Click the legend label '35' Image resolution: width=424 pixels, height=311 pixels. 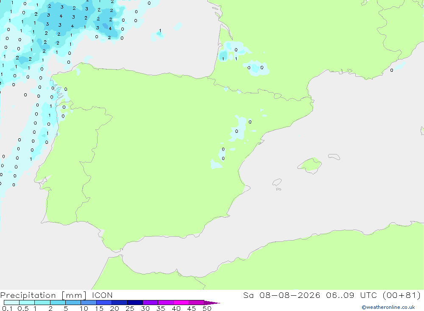pyautogui.click(x=161, y=308)
